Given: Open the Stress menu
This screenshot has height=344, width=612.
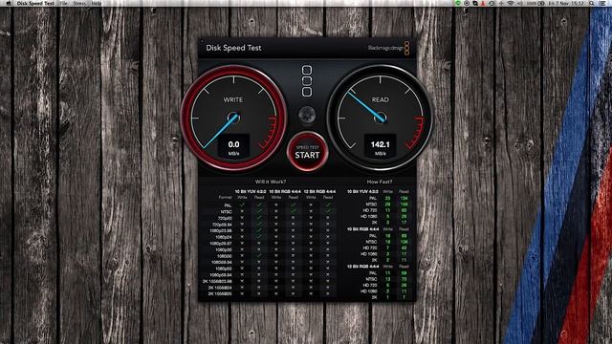Looking at the screenshot, I should (79, 3).
